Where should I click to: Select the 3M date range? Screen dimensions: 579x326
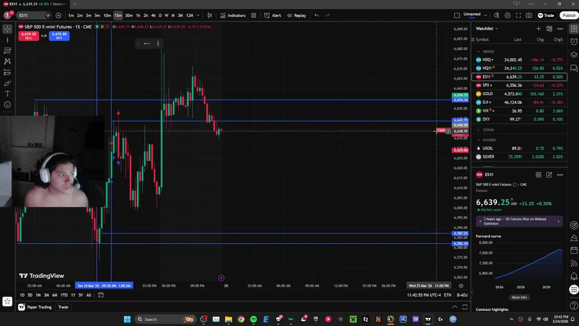click(x=46, y=295)
